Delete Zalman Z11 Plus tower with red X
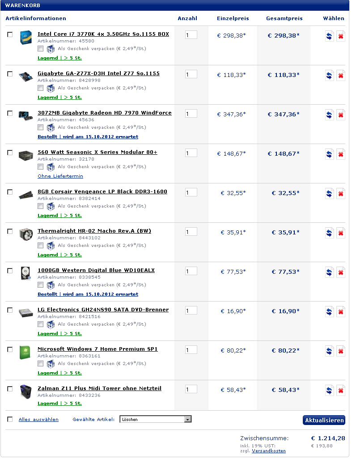The image size is (352, 459). (340, 391)
